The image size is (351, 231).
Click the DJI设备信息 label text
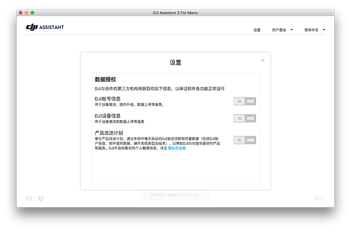[x=108, y=116]
